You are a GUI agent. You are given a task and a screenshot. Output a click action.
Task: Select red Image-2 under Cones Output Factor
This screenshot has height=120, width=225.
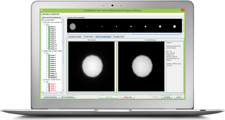(53, 86)
